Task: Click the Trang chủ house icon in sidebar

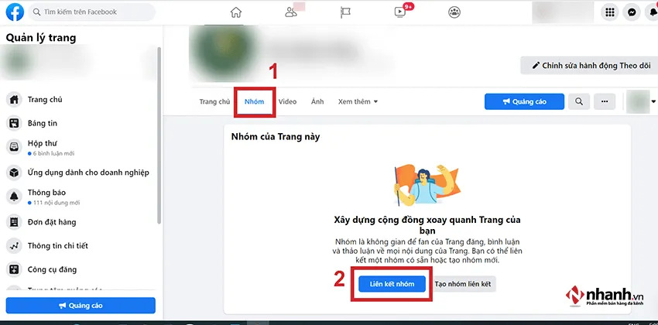Action: 14,100
